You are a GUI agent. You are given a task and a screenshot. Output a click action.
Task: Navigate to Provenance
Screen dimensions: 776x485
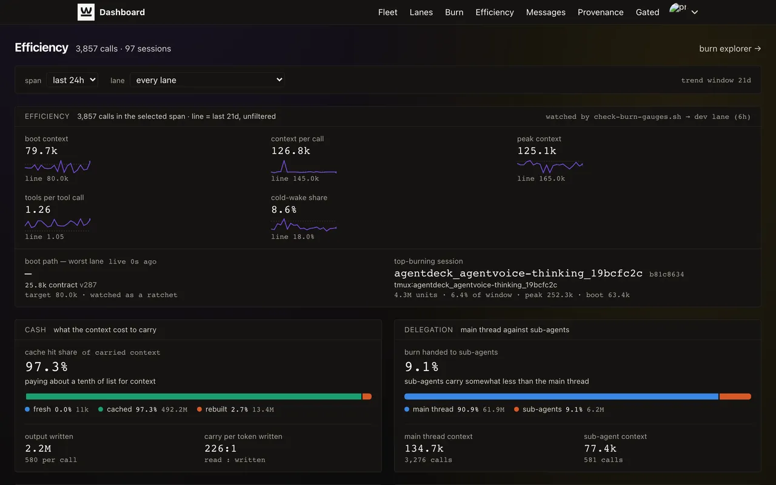pos(601,12)
